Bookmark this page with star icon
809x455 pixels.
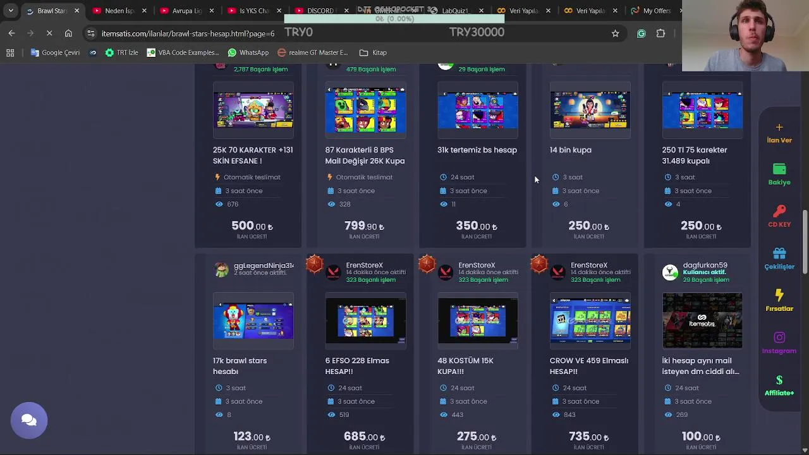(x=615, y=33)
